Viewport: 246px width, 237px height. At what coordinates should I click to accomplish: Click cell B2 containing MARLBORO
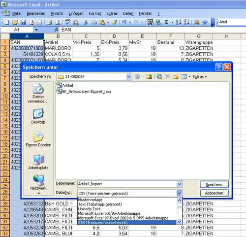pyautogui.click(x=58, y=48)
